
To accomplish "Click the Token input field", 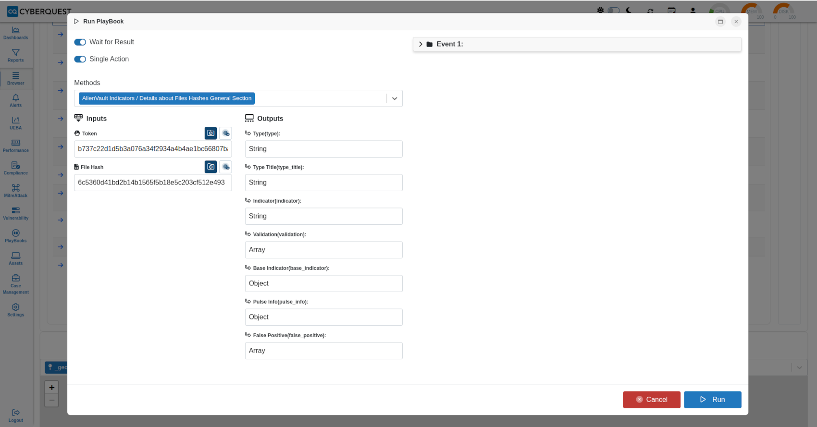I will click(x=153, y=149).
